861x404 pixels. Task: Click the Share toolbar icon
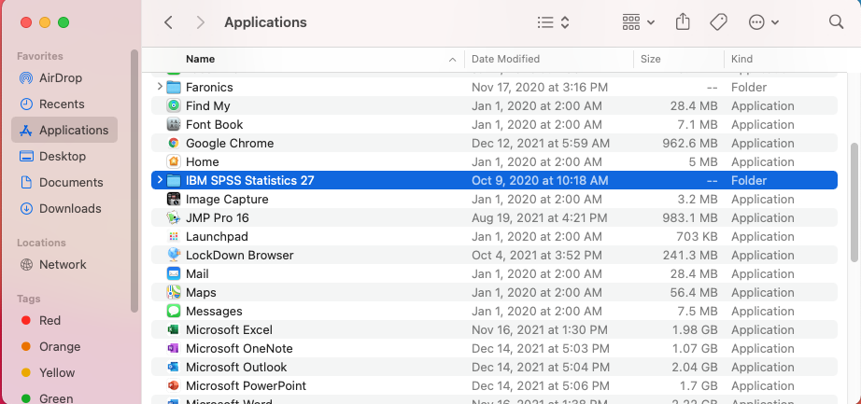click(683, 21)
